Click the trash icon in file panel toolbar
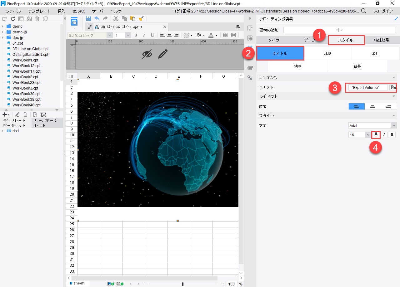 pos(37,19)
